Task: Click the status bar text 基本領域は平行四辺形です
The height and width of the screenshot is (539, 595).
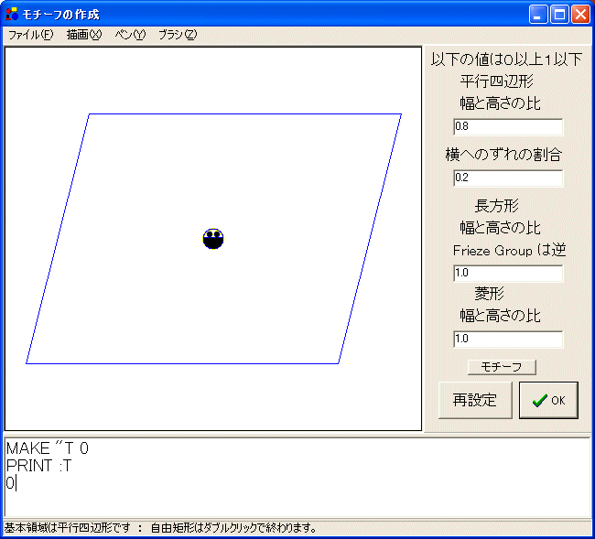Action: click(67, 528)
